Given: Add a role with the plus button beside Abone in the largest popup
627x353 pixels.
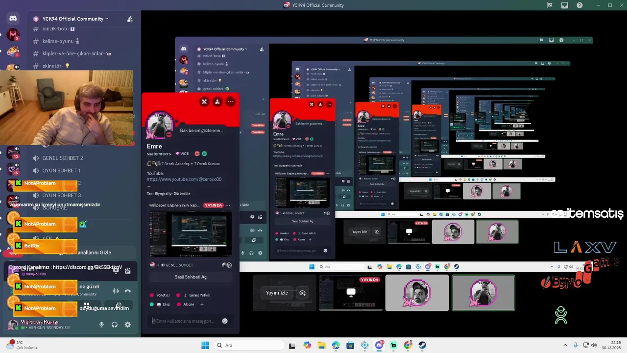Looking at the screenshot, I should click(202, 304).
